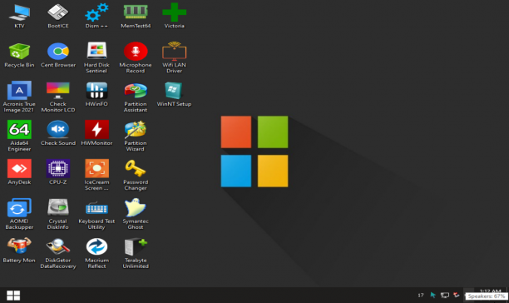
Task: Open CPU-Z chip icon
Action: coord(57,172)
